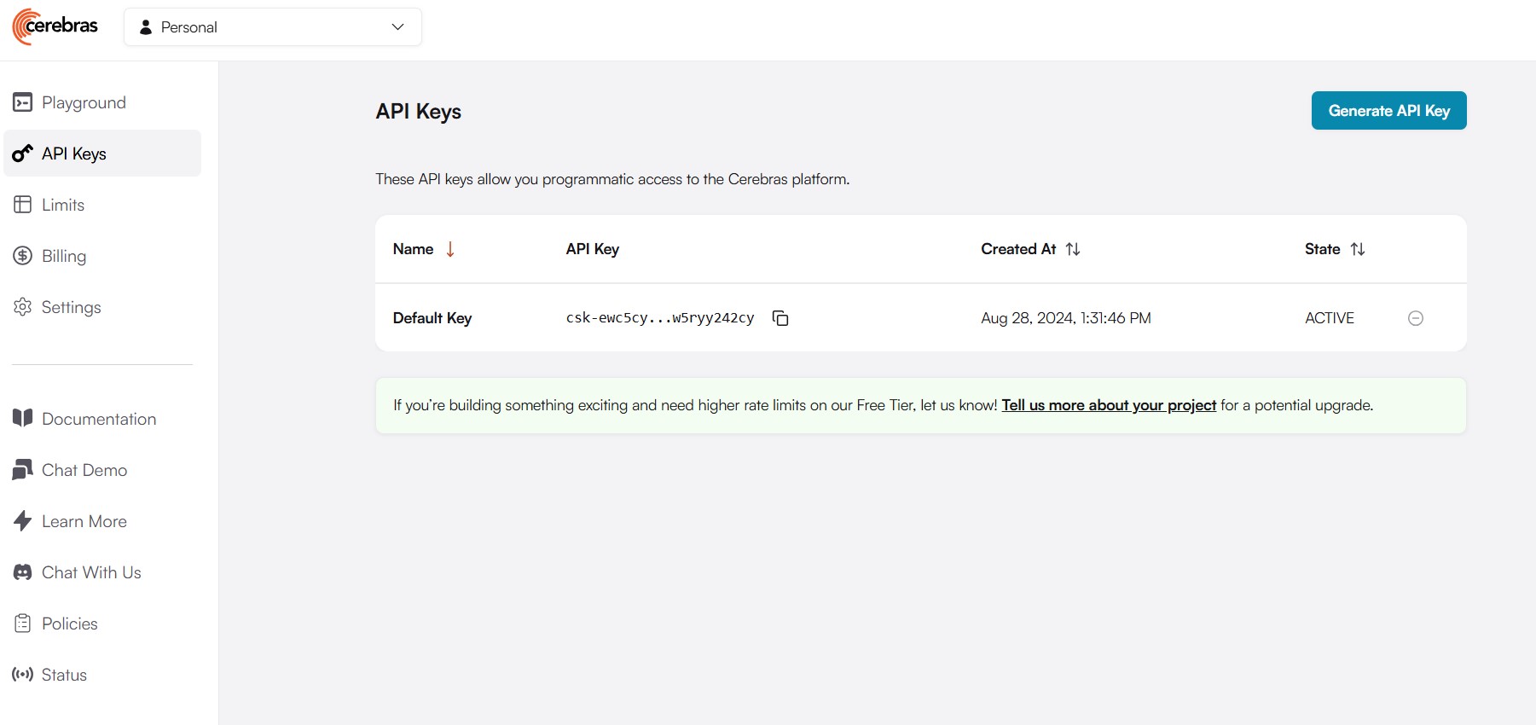Click the Billing dollar icon
Viewport: 1536px width, 725px height.
coord(23,256)
